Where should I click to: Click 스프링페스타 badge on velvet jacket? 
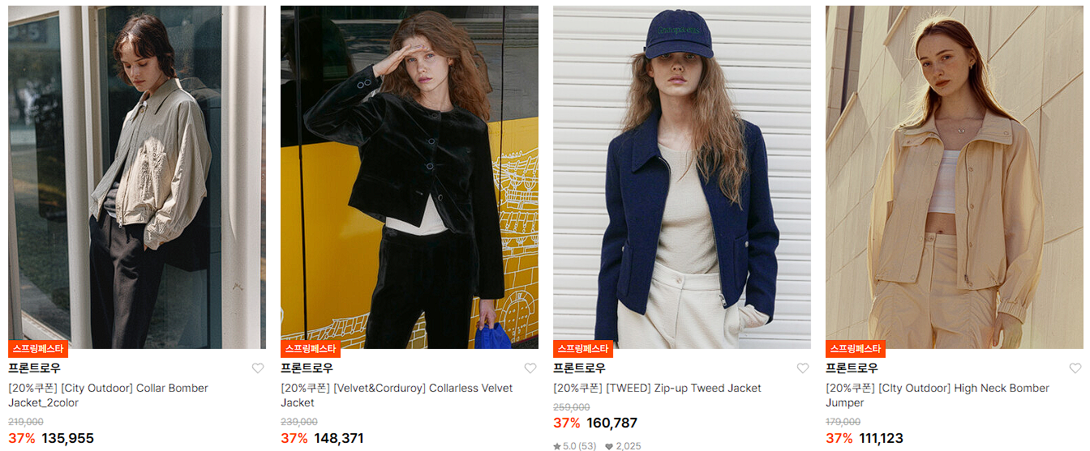pos(311,349)
